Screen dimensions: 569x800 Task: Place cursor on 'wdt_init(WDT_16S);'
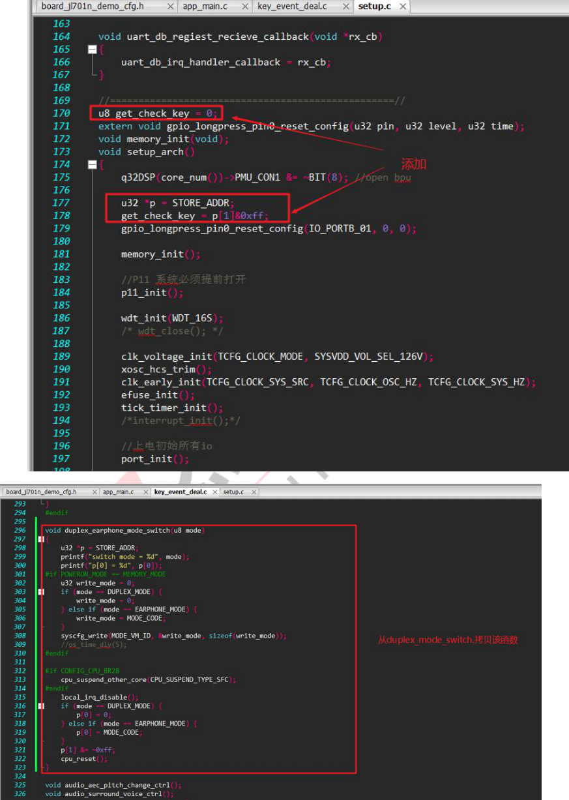pos(173,318)
